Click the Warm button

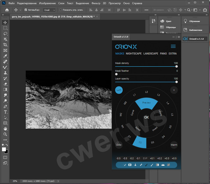pyautogui.click(x=174, y=145)
